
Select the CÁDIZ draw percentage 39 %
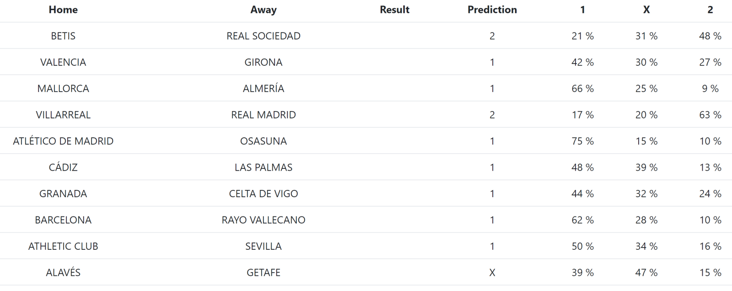point(646,167)
